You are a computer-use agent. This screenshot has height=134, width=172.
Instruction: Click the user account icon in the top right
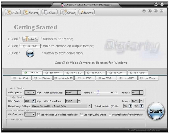point(149,11)
